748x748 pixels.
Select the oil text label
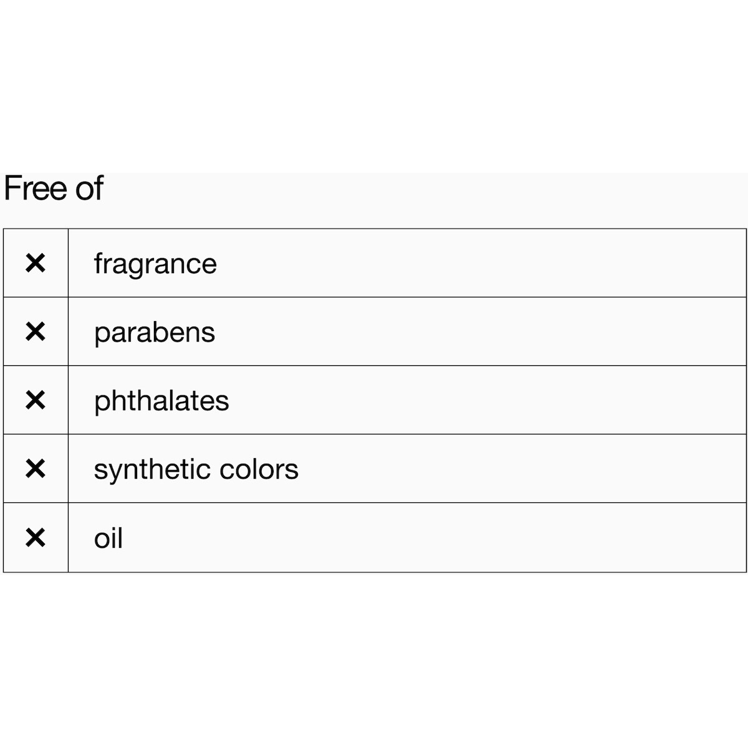point(108,539)
